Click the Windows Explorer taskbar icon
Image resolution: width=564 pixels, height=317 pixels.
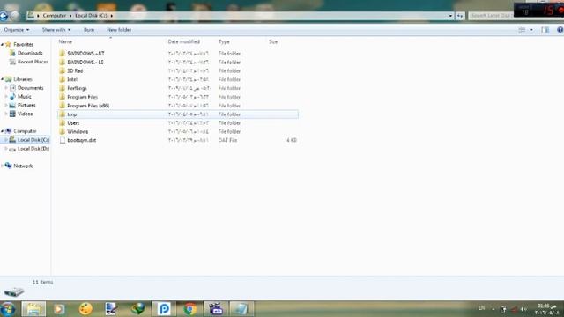[x=33, y=309]
